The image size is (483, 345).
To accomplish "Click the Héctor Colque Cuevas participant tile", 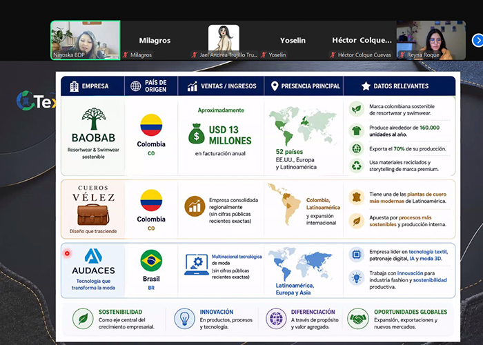I will click(362, 40).
